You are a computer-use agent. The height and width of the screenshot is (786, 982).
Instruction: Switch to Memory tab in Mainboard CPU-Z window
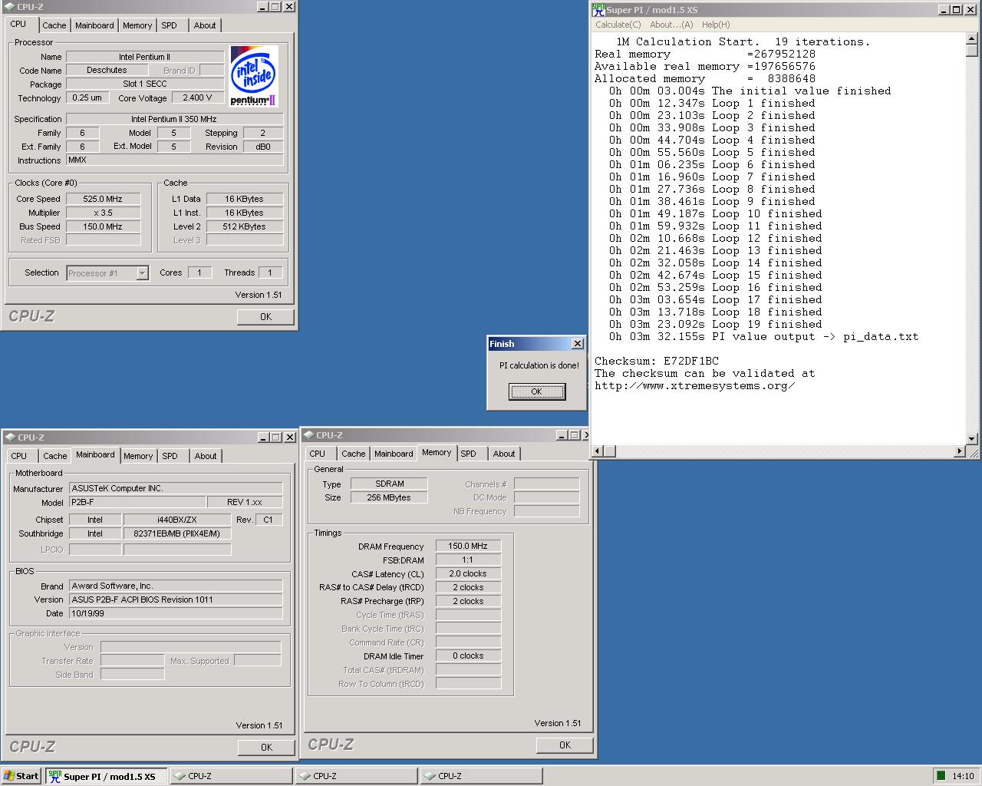[x=138, y=456]
